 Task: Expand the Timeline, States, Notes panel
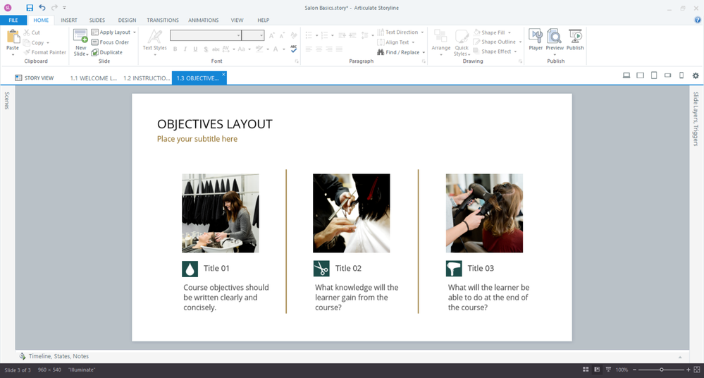coord(58,356)
